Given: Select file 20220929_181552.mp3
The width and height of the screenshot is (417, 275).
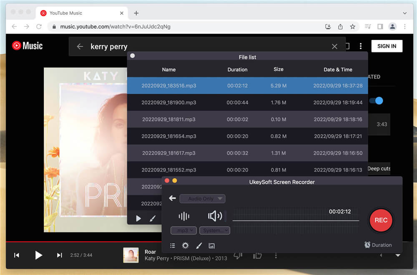Looking at the screenshot, I should click(247, 170).
